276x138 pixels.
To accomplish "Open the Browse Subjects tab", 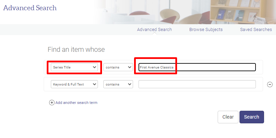I will point(206,30).
